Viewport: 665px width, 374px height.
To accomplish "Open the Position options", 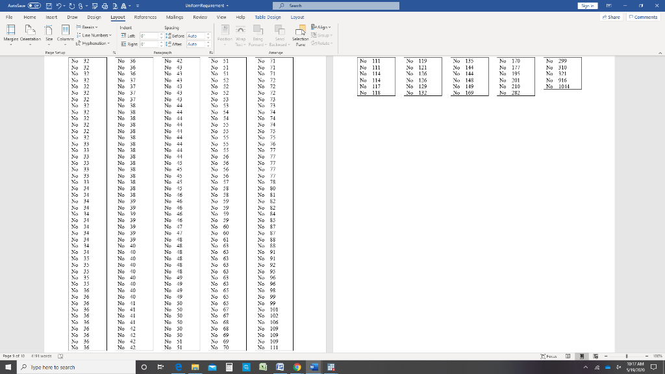I will tap(225, 35).
